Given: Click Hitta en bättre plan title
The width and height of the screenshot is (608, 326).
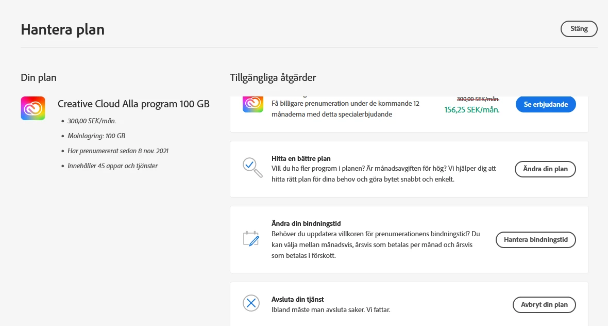Looking at the screenshot, I should click(x=301, y=158).
